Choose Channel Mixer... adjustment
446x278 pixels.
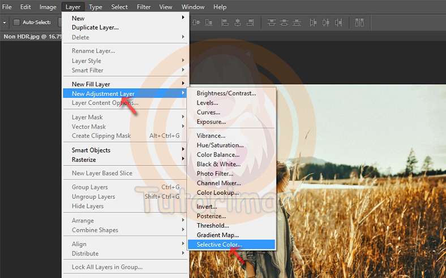point(231,183)
